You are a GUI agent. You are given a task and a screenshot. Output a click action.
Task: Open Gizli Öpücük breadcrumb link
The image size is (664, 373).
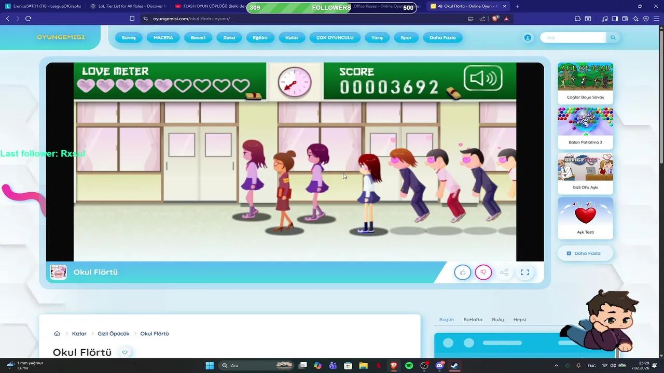[113, 334]
